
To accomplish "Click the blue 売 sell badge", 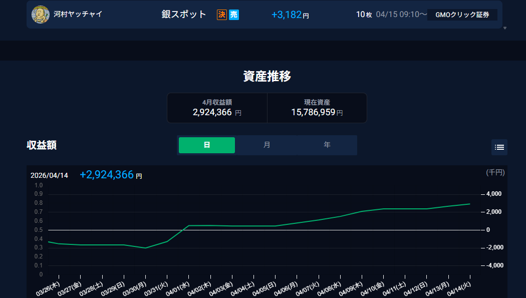I will (x=234, y=15).
